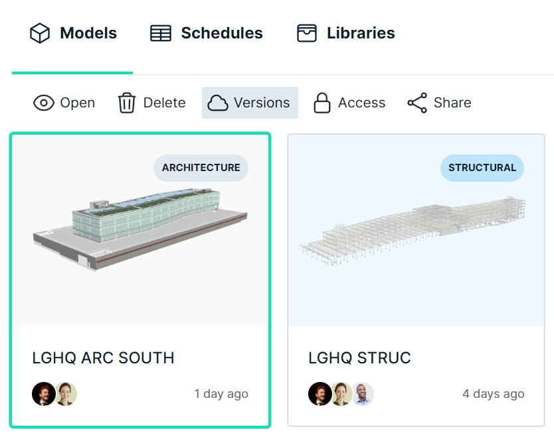Switch to the Schedules tab

[x=221, y=33]
